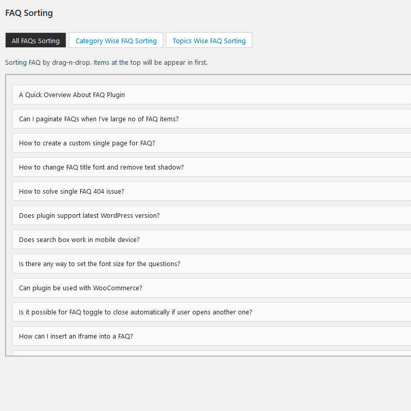Select the FAQ about toggles closing automatically
This screenshot has width=411, height=411.
[206, 312]
